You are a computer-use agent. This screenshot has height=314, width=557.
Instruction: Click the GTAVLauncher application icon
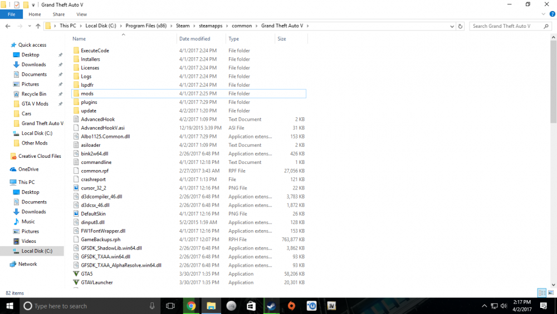coord(76,282)
